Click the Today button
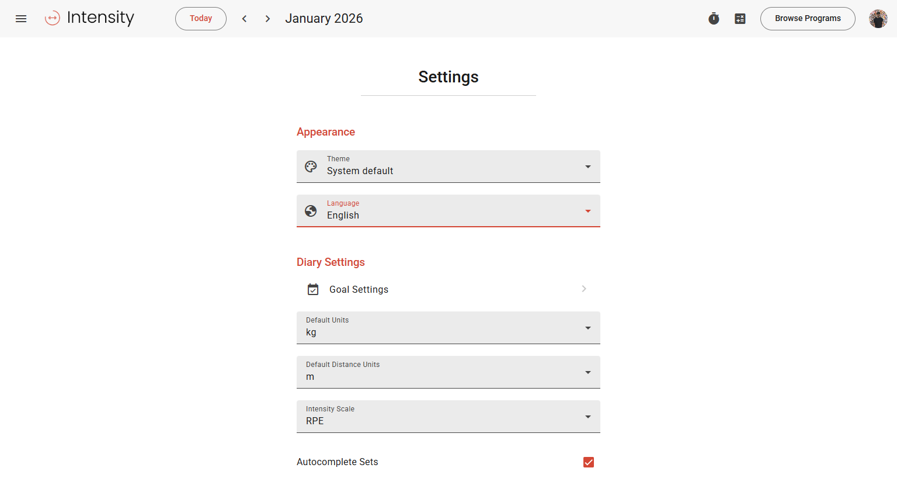897x492 pixels. [201, 19]
